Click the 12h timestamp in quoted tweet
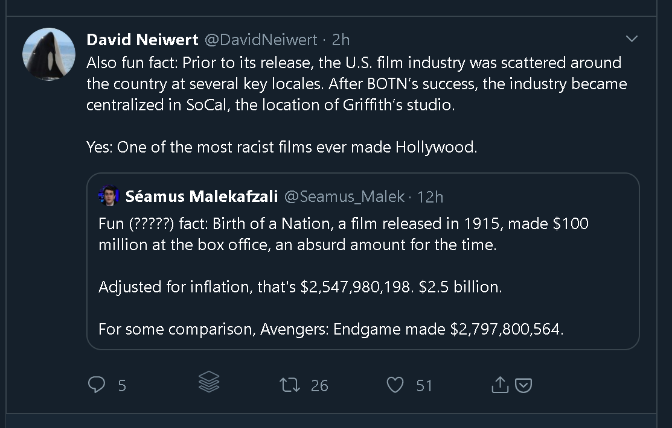This screenshot has height=428, width=672. [x=430, y=197]
